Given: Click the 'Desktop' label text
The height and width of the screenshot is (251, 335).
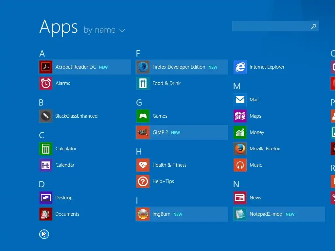Looking at the screenshot, I should 64,198.
